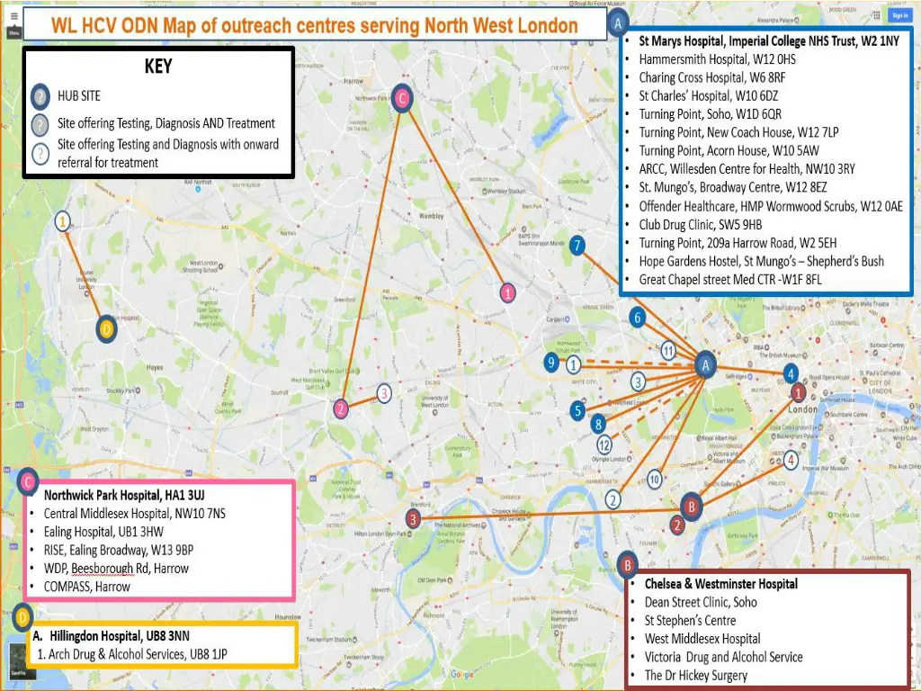
Task: Click 'The Dr Hickey Surgery'
Action: coord(696,675)
